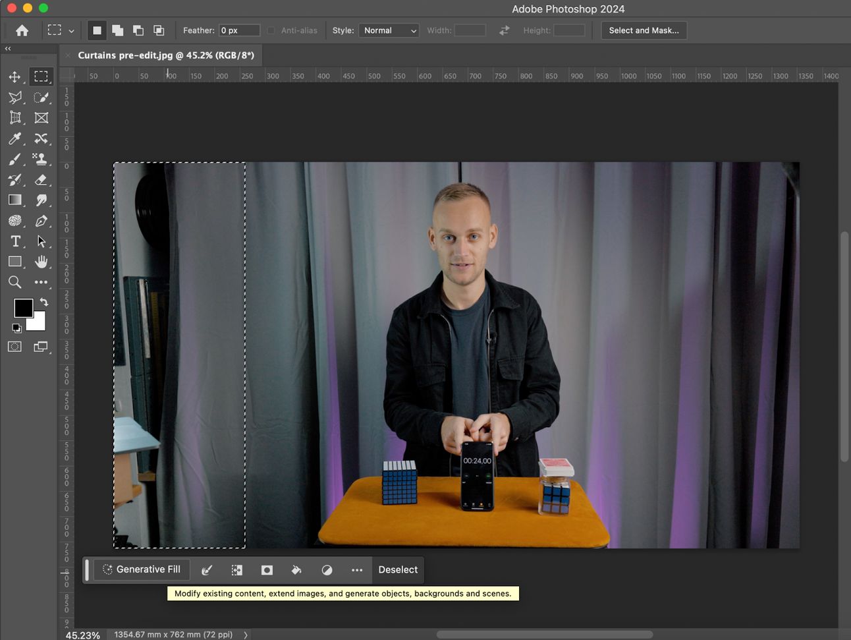Click the Zoom magnifier tool

tap(14, 282)
